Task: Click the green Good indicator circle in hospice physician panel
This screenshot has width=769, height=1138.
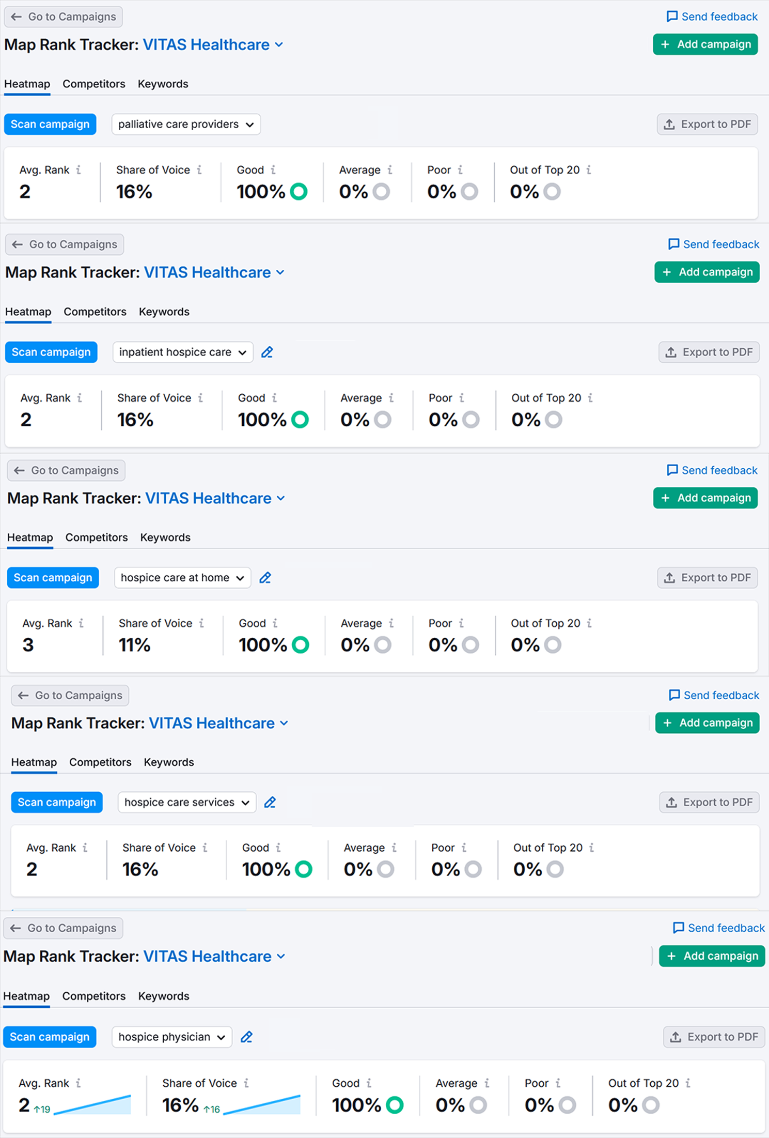Action: point(395,1104)
